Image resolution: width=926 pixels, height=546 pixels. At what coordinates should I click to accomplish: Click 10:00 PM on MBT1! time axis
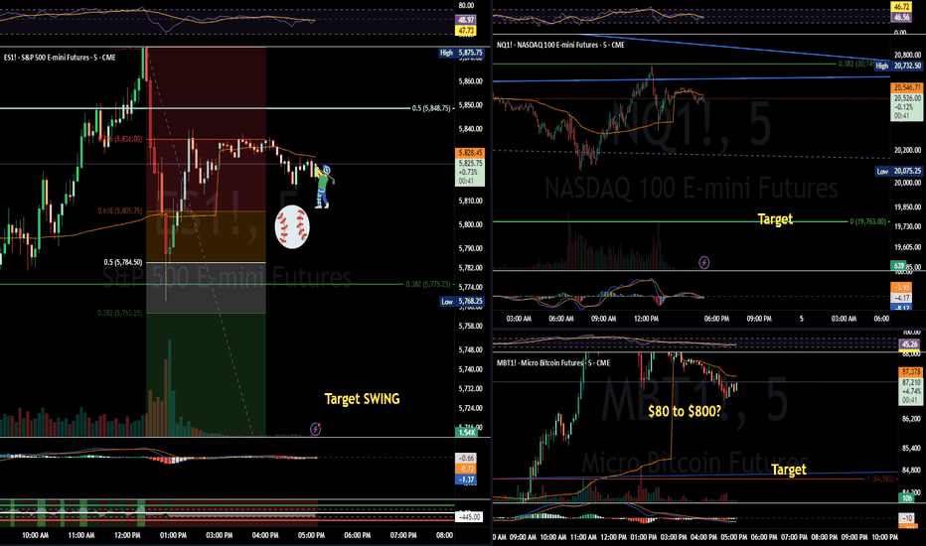[x=884, y=537]
